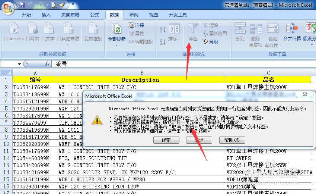Import data 自网站
Viewport: 316px width, 194px height.
point(32,32)
